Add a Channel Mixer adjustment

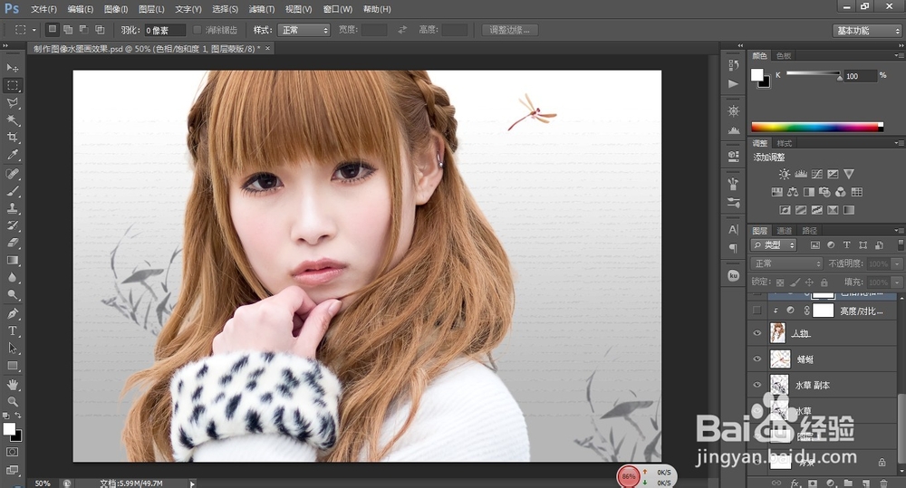click(x=840, y=192)
